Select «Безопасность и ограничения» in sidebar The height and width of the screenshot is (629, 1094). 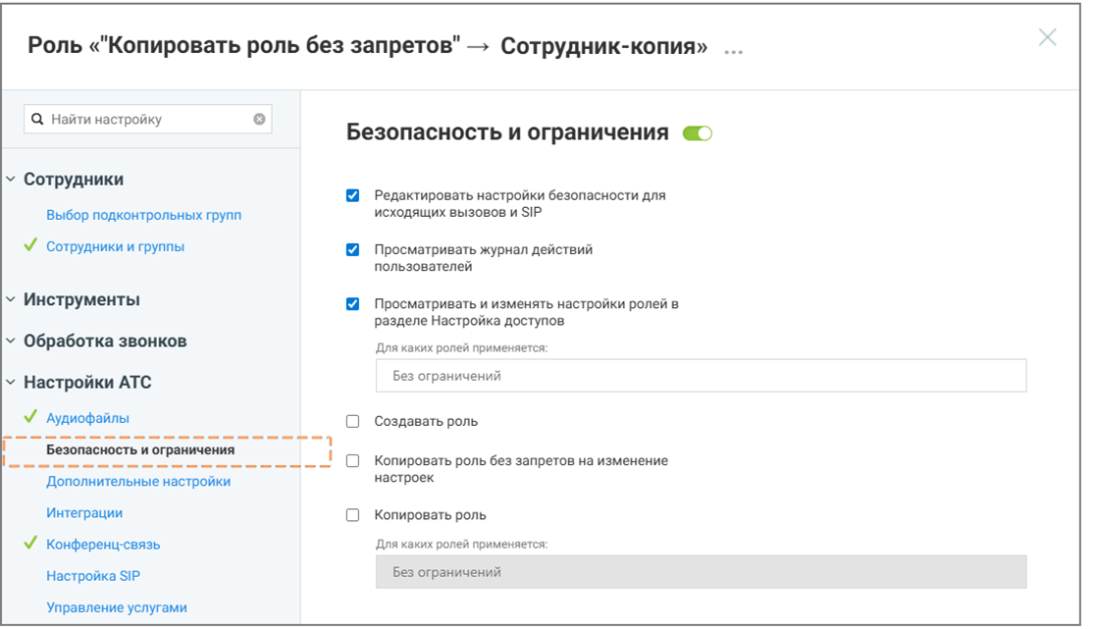[x=140, y=450]
